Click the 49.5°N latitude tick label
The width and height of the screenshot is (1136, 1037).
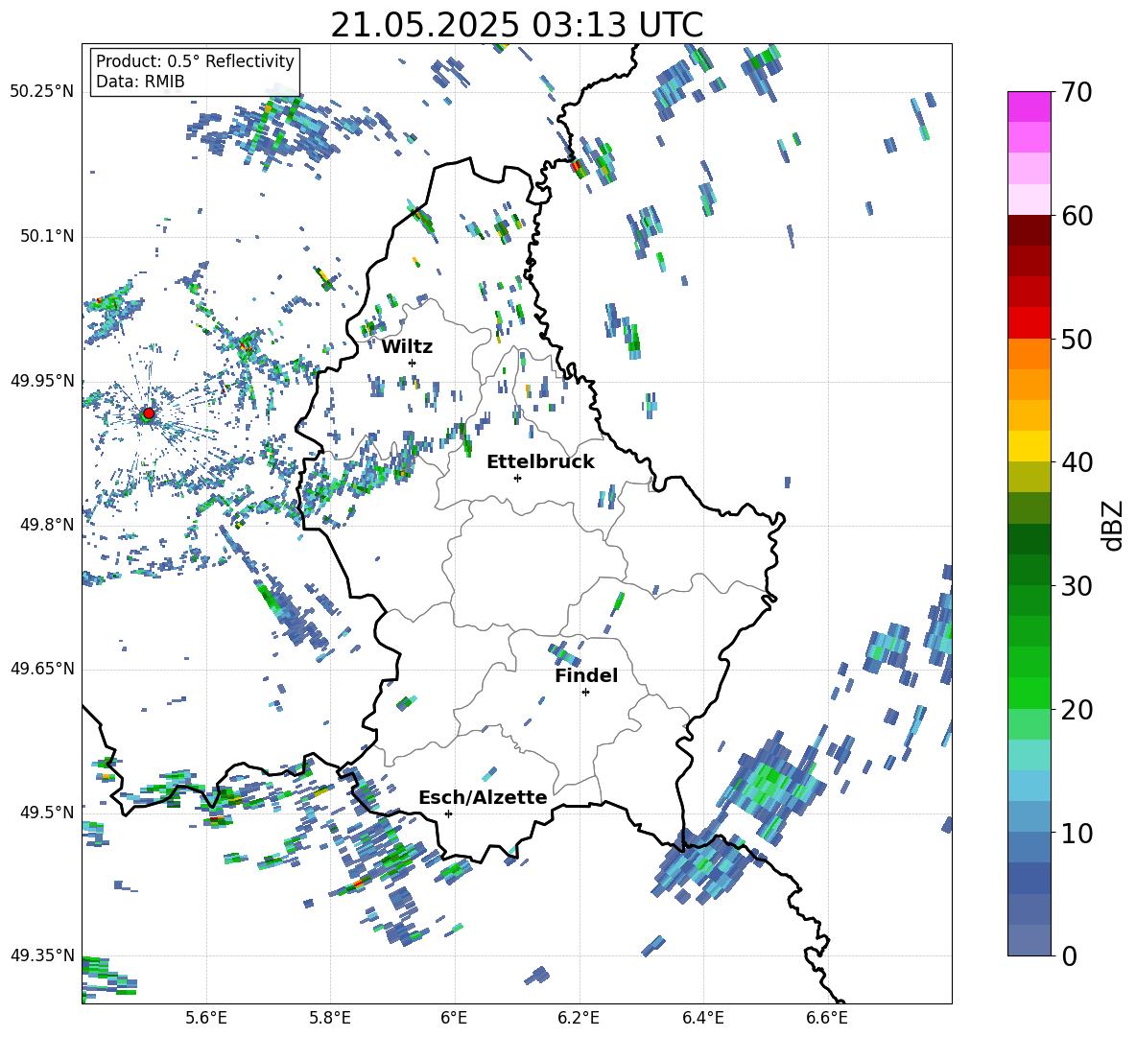click(46, 812)
